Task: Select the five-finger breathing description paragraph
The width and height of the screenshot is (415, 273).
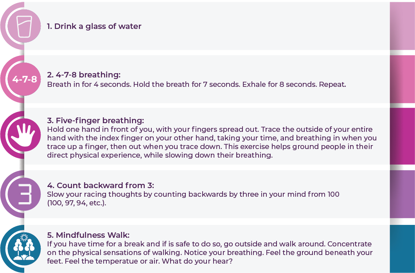Action: point(212,142)
